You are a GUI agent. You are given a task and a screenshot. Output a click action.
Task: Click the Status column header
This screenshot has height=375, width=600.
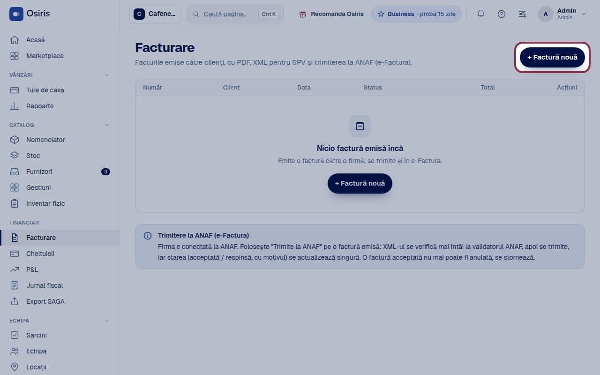click(x=373, y=88)
